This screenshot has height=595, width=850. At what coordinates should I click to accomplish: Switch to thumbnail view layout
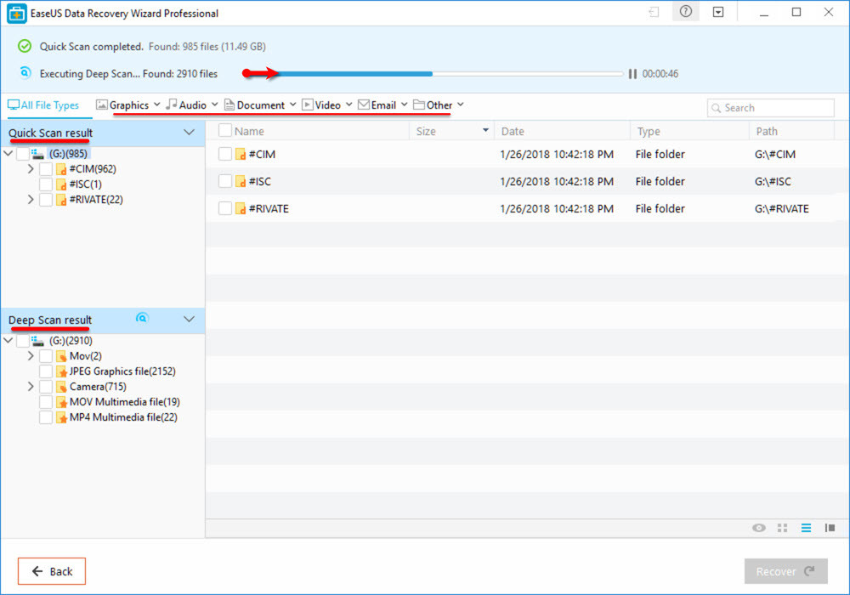(x=782, y=528)
